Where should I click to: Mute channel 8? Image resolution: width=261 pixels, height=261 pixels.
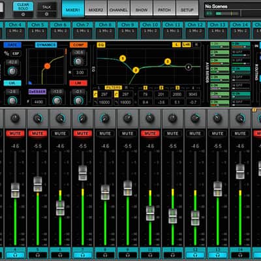click(x=105, y=133)
